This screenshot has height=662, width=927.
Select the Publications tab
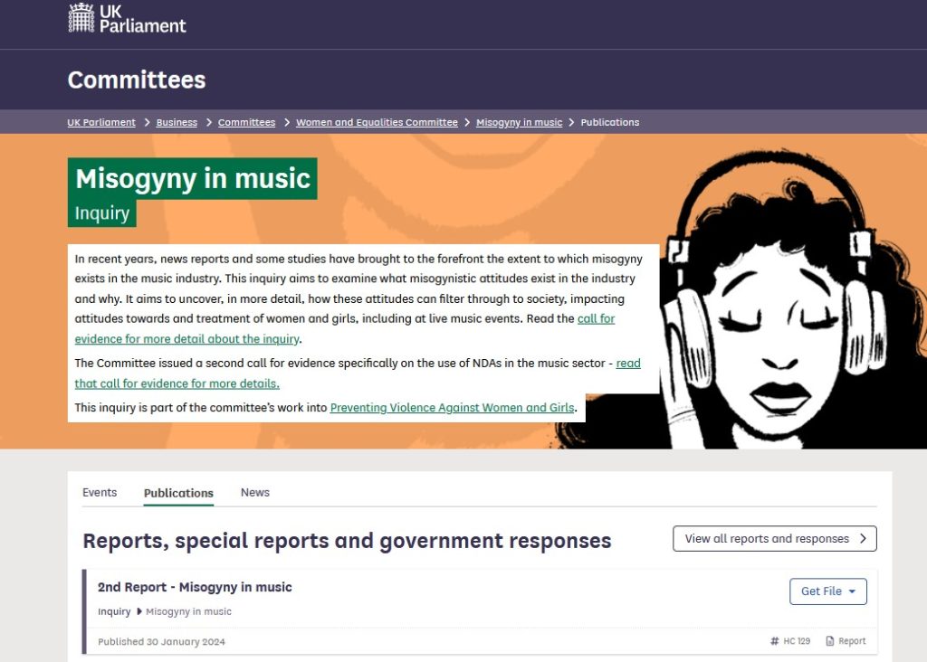[178, 493]
